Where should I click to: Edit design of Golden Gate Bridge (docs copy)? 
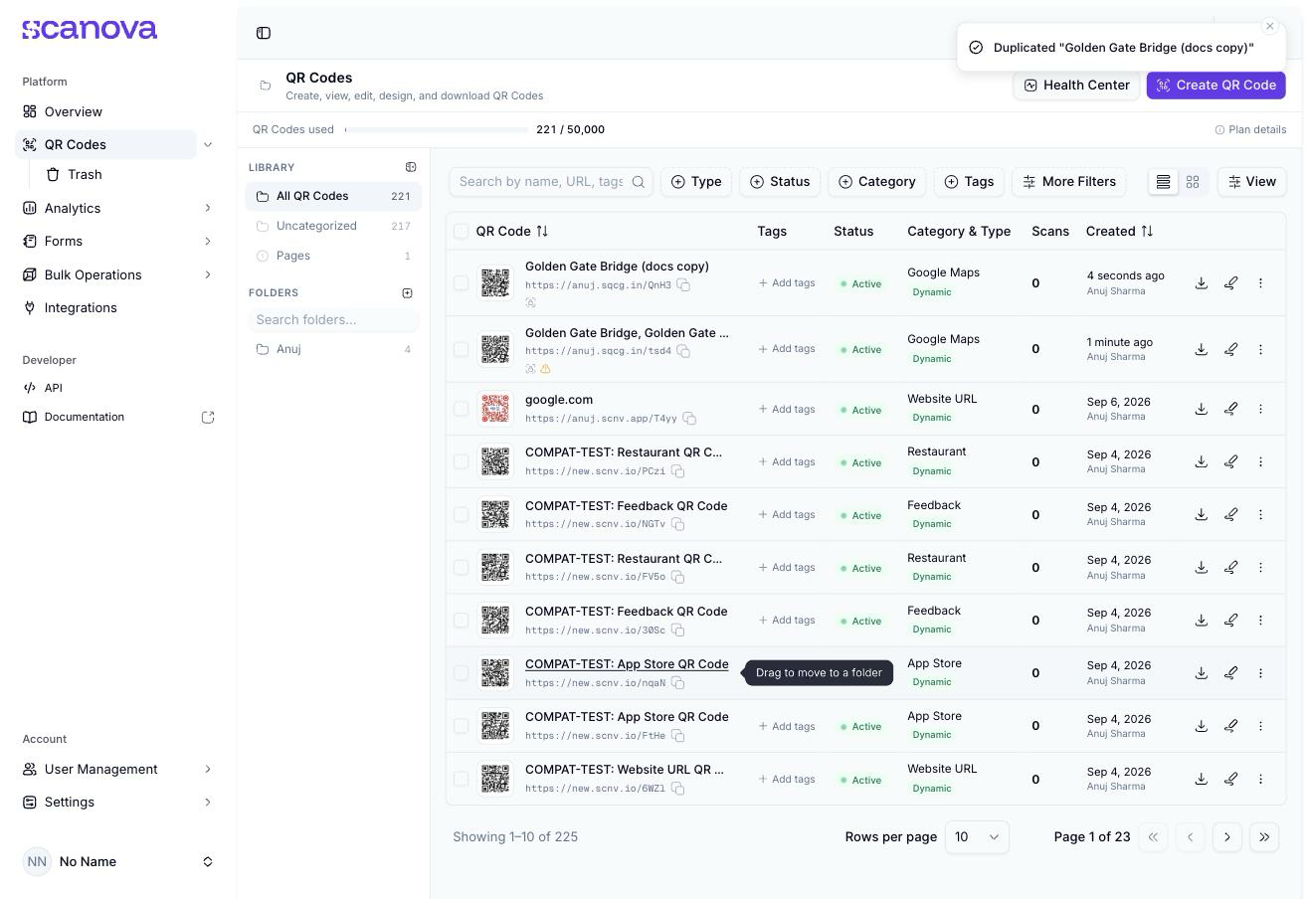point(1230,282)
